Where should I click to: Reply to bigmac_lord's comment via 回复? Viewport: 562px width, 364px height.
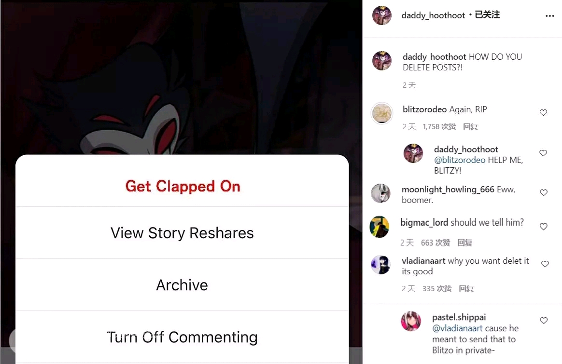click(x=464, y=243)
